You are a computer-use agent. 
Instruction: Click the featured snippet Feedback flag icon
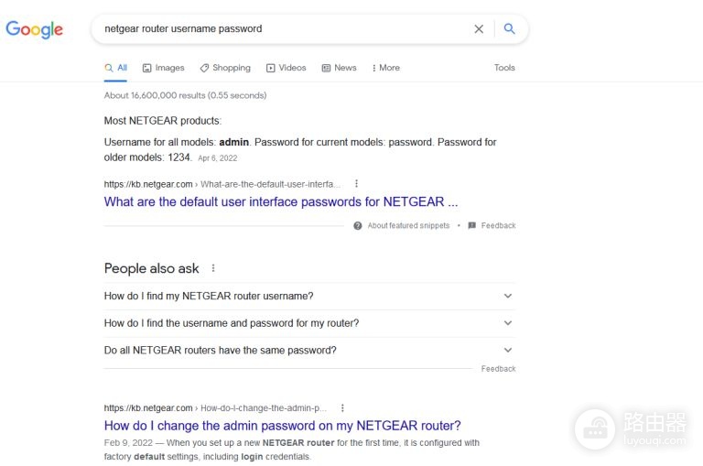tap(471, 225)
